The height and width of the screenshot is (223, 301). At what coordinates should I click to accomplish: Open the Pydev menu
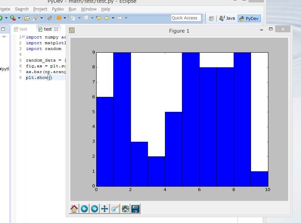pyautogui.click(x=58, y=9)
